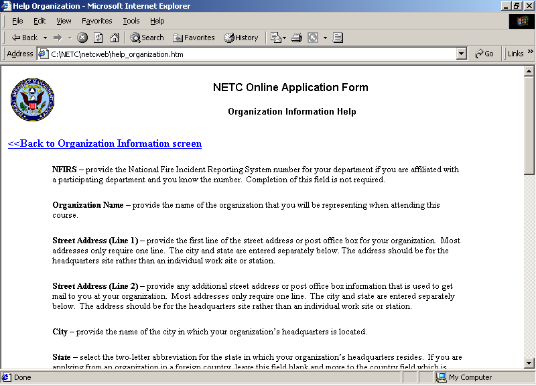Click the bold Street Address (Line 2) term

click(x=95, y=286)
